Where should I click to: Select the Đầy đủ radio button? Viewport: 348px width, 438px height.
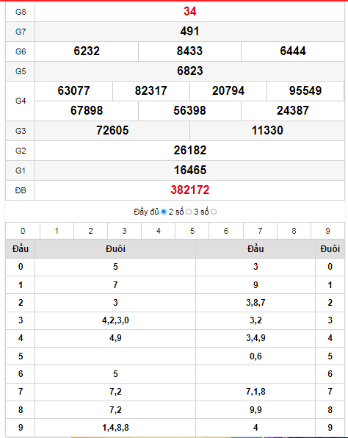(x=164, y=212)
